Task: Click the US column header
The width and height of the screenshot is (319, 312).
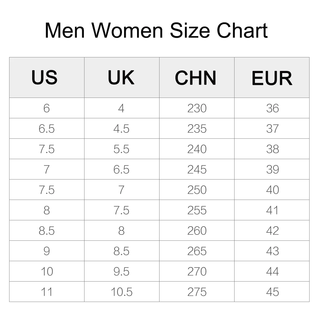Action: [x=45, y=77]
